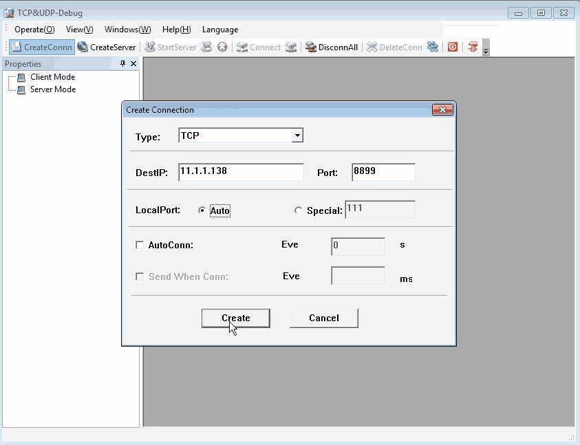Select the Server Mode tree node

[x=53, y=89]
